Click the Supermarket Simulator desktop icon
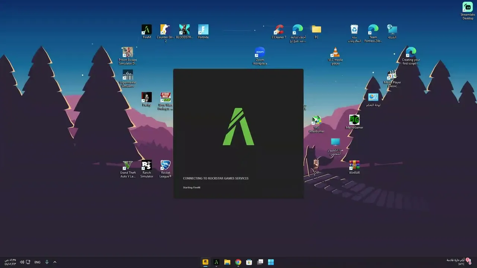The image size is (477, 268). coord(127,79)
